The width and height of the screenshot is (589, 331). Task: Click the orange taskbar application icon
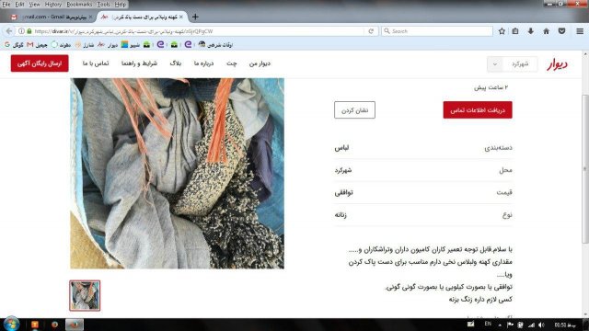point(35,325)
